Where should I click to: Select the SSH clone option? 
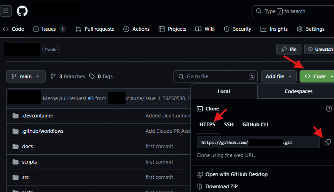pyautogui.click(x=228, y=124)
